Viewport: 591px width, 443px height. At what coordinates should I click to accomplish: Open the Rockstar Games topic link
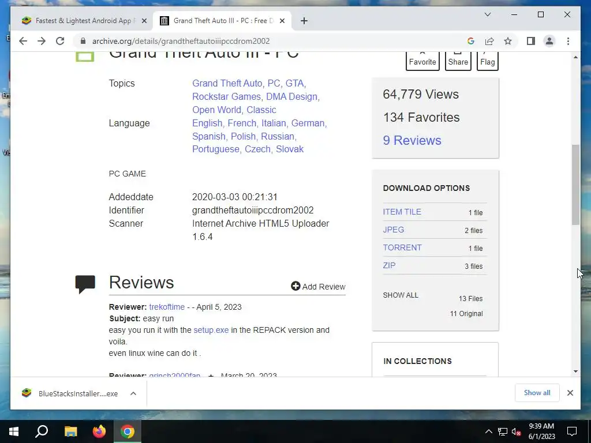(x=226, y=96)
